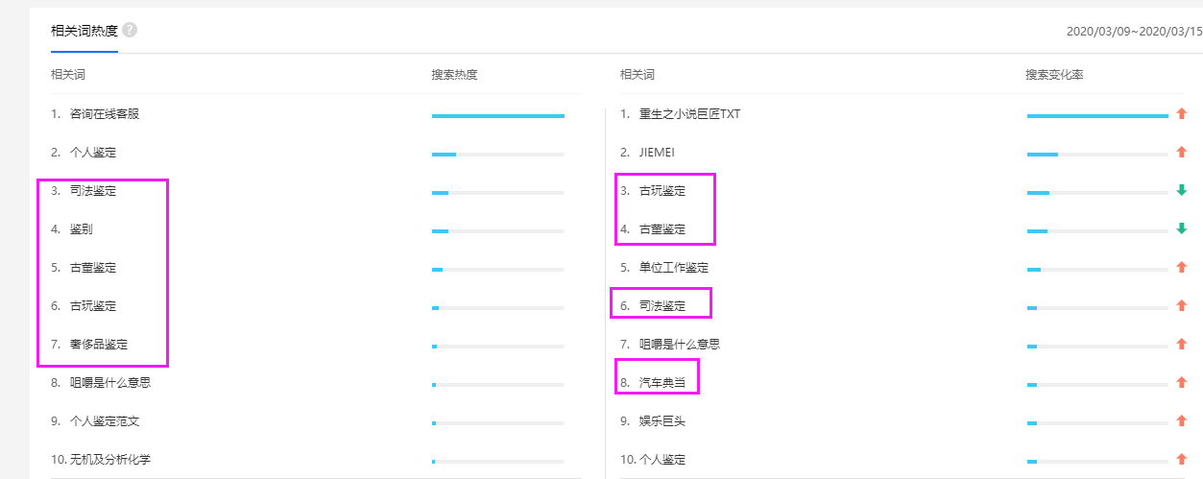
Task: Click the green down arrow beside 古玩鉴定
Action: pyautogui.click(x=1182, y=191)
